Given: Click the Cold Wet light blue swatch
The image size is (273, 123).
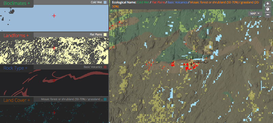Looking at the screenshot, I should coord(105,2).
